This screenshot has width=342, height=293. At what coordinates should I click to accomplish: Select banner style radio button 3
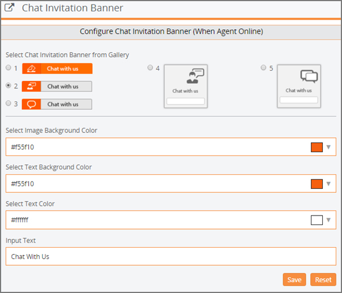point(8,103)
